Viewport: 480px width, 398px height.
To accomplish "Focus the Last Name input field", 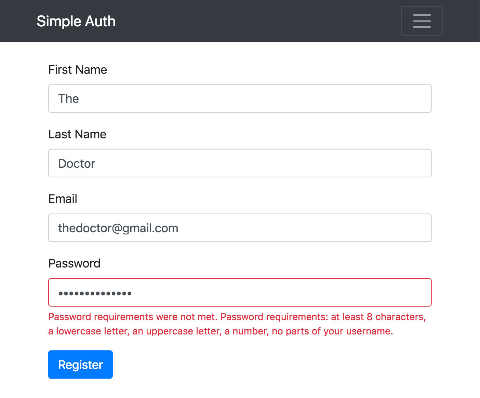I will point(239,163).
